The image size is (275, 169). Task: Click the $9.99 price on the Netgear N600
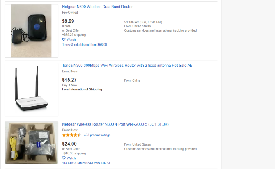click(68, 21)
